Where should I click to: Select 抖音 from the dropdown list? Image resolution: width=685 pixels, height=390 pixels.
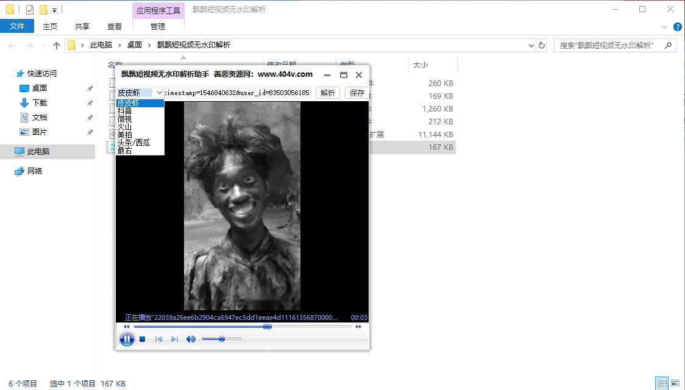click(x=124, y=111)
